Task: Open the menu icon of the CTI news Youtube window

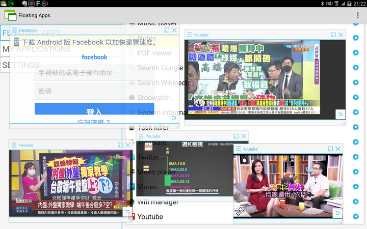Action: [189, 35]
